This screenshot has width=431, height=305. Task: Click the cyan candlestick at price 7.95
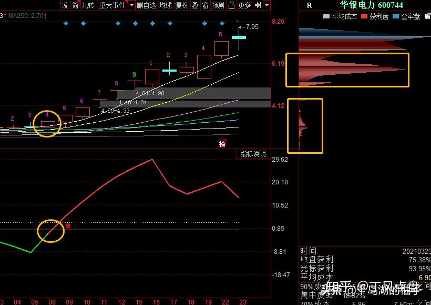239,37
